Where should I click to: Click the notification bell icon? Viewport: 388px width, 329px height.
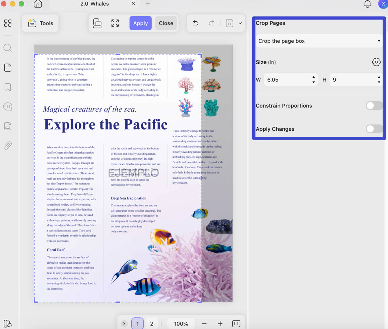click(367, 4)
